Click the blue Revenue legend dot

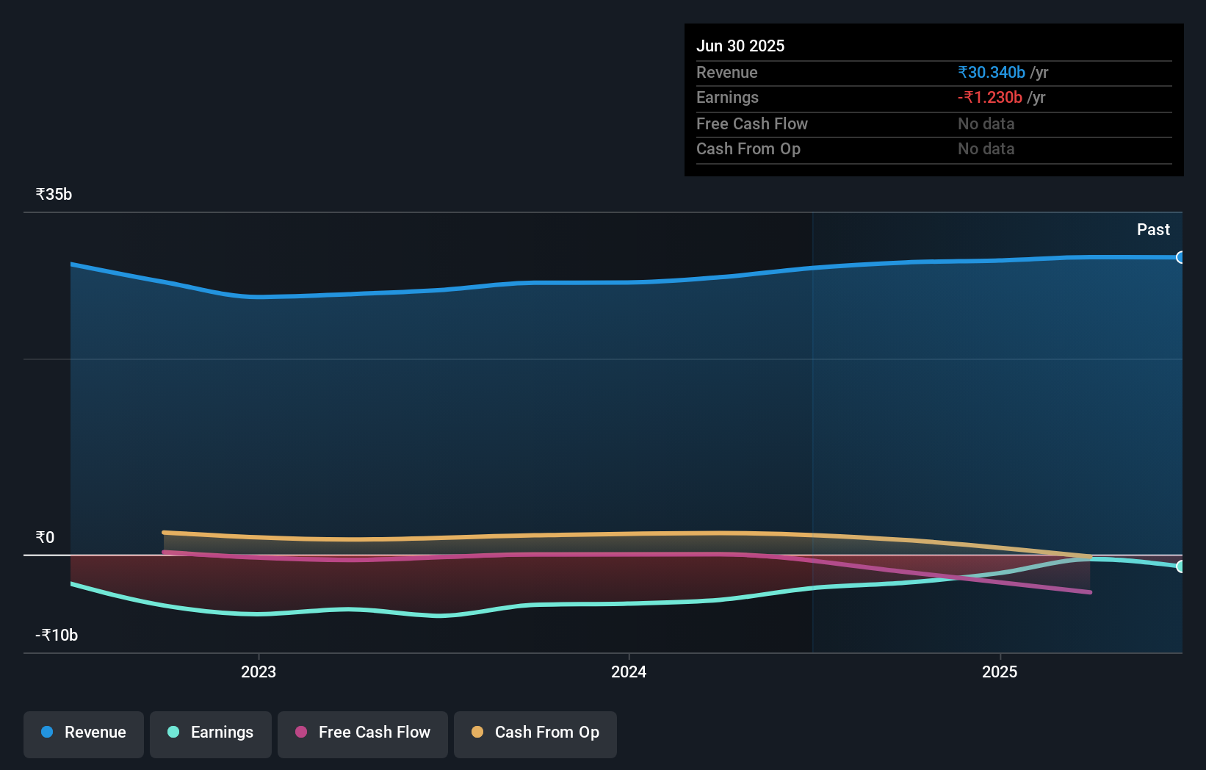tap(47, 732)
